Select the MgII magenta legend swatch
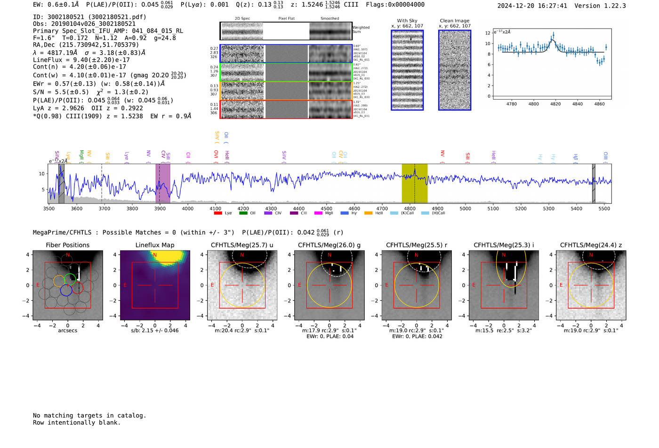This screenshot has height=448, width=659. 318,213
